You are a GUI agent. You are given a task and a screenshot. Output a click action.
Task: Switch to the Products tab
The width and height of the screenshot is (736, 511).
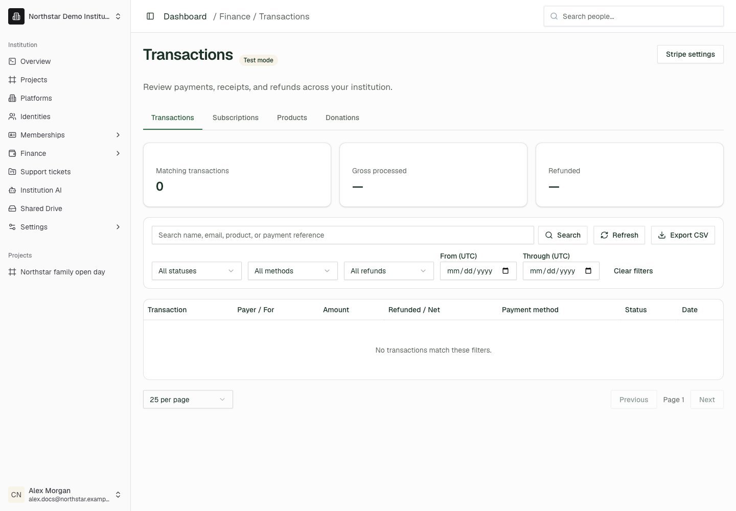[292, 118]
